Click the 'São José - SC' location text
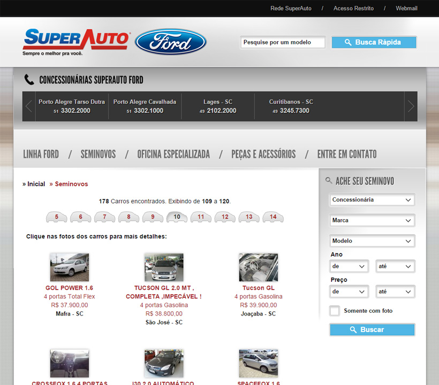 click(164, 322)
